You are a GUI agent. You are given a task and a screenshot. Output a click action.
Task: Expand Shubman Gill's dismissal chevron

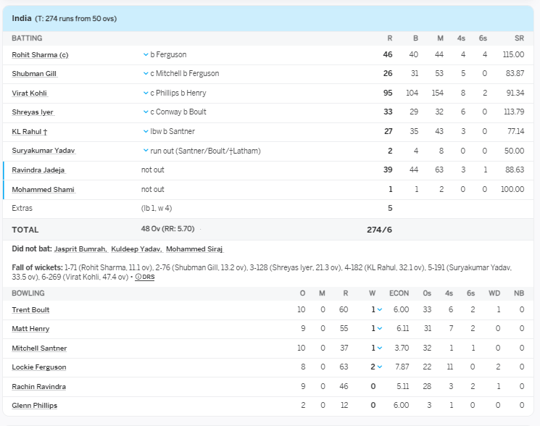tap(146, 74)
